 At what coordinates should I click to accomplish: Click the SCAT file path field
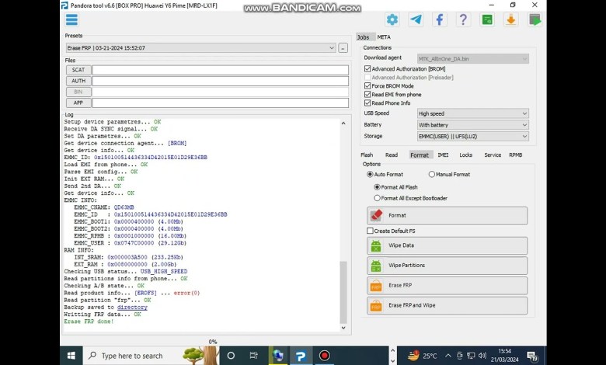click(220, 70)
